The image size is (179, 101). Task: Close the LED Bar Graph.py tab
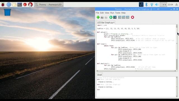coord(114,22)
